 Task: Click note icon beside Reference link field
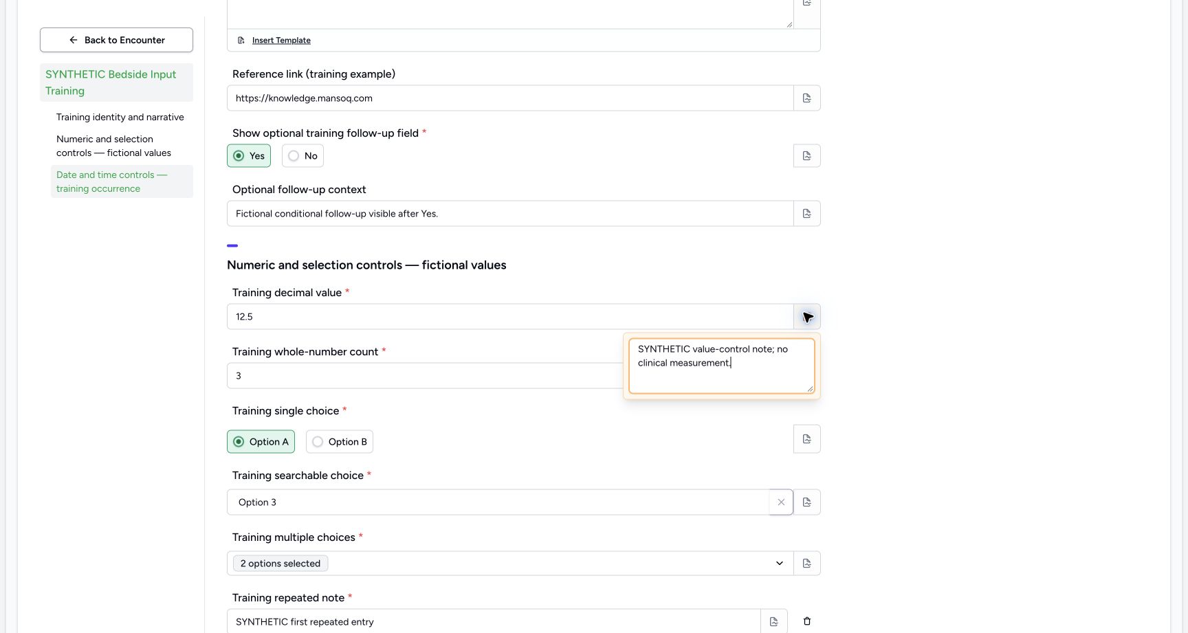[807, 98]
